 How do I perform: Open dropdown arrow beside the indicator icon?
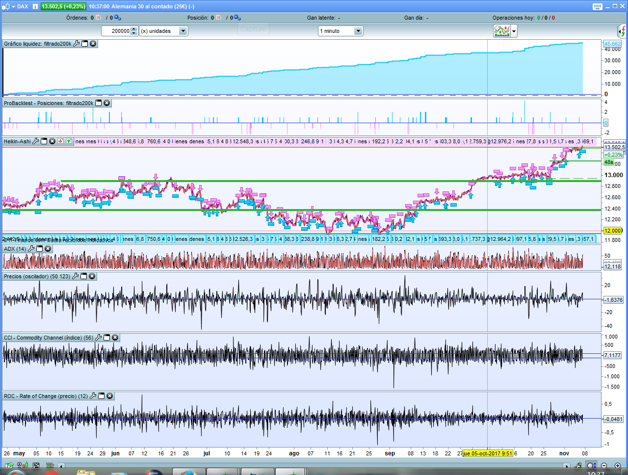click(514, 31)
